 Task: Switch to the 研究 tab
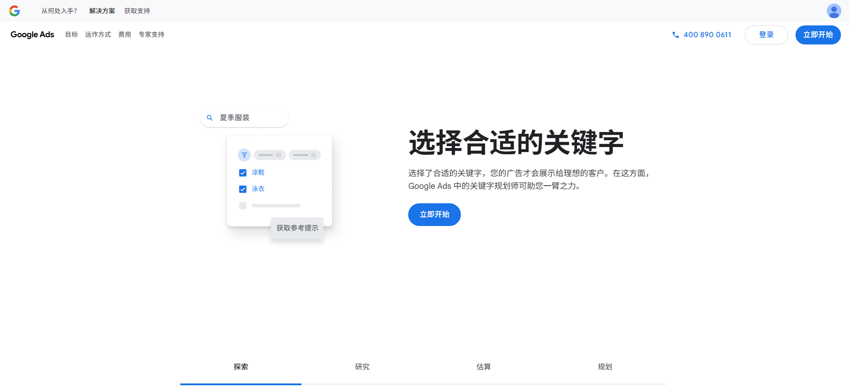[x=362, y=367]
